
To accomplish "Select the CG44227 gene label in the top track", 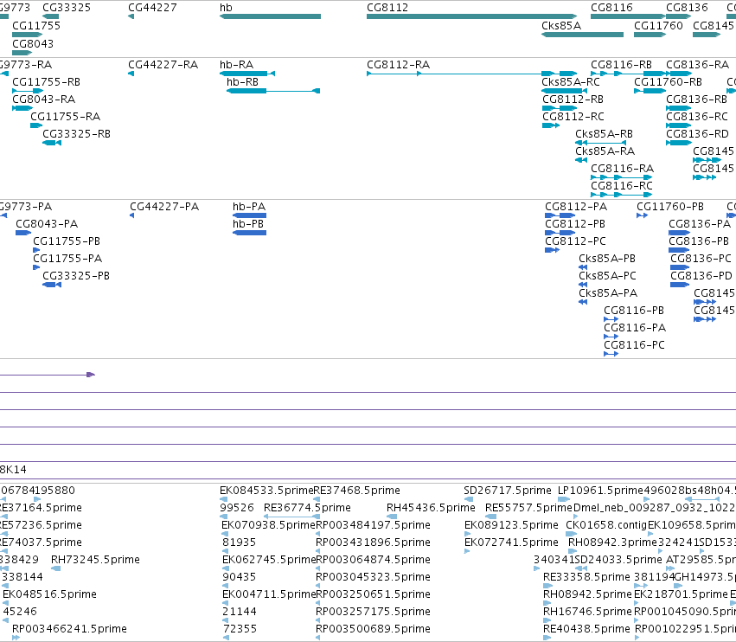I will coord(152,8).
